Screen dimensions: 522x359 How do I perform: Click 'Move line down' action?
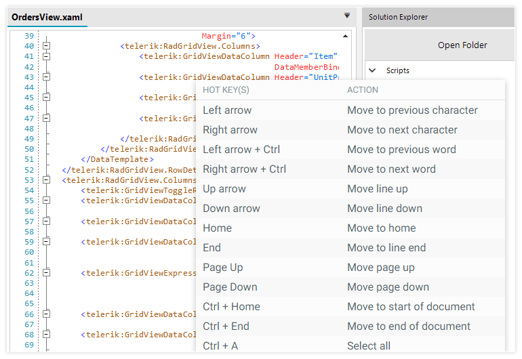point(384,208)
